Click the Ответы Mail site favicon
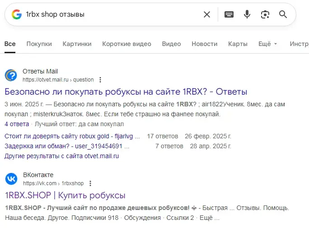 [11, 75]
